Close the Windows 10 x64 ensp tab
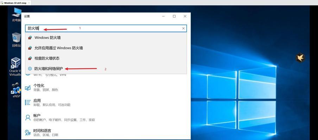This screenshot has height=140, width=318. [29, 3]
